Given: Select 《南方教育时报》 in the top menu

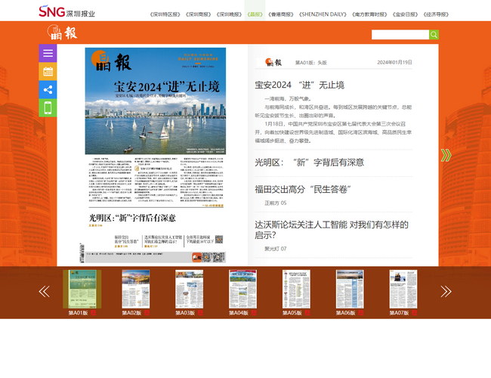Looking at the screenshot, I should (369, 14).
